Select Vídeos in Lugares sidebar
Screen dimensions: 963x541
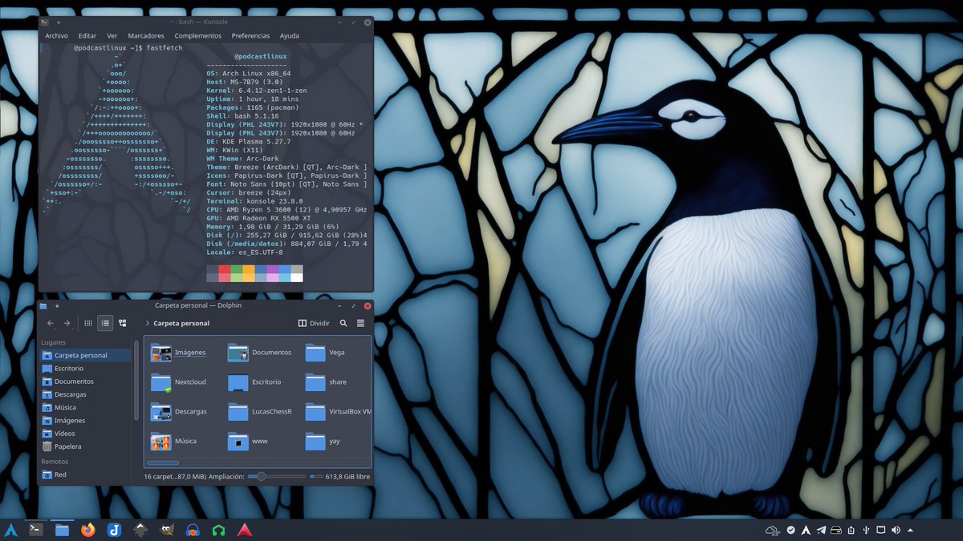click(85, 434)
